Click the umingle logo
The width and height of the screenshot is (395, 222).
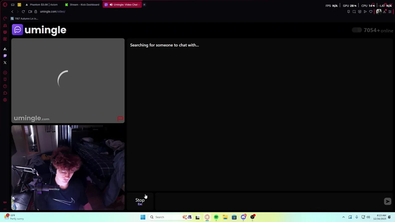pyautogui.click(x=39, y=30)
